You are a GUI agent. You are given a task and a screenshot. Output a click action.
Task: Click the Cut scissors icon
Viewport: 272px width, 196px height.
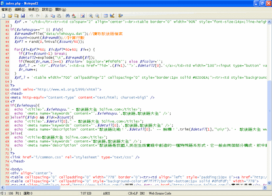[46, 15]
